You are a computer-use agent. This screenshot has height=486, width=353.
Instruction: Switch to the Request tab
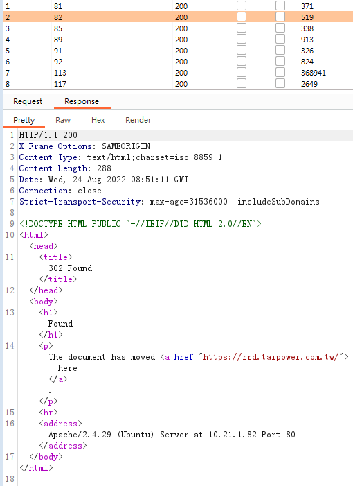tap(28, 101)
